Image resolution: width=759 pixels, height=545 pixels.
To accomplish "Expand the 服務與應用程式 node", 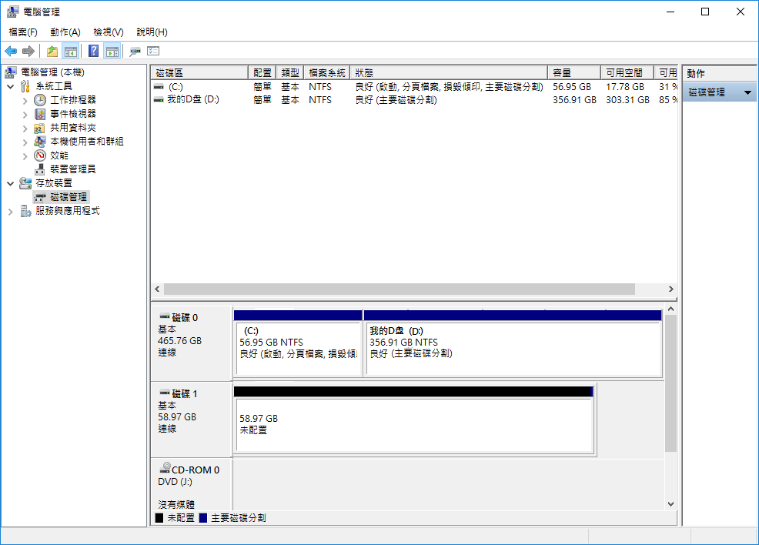I will click(11, 212).
